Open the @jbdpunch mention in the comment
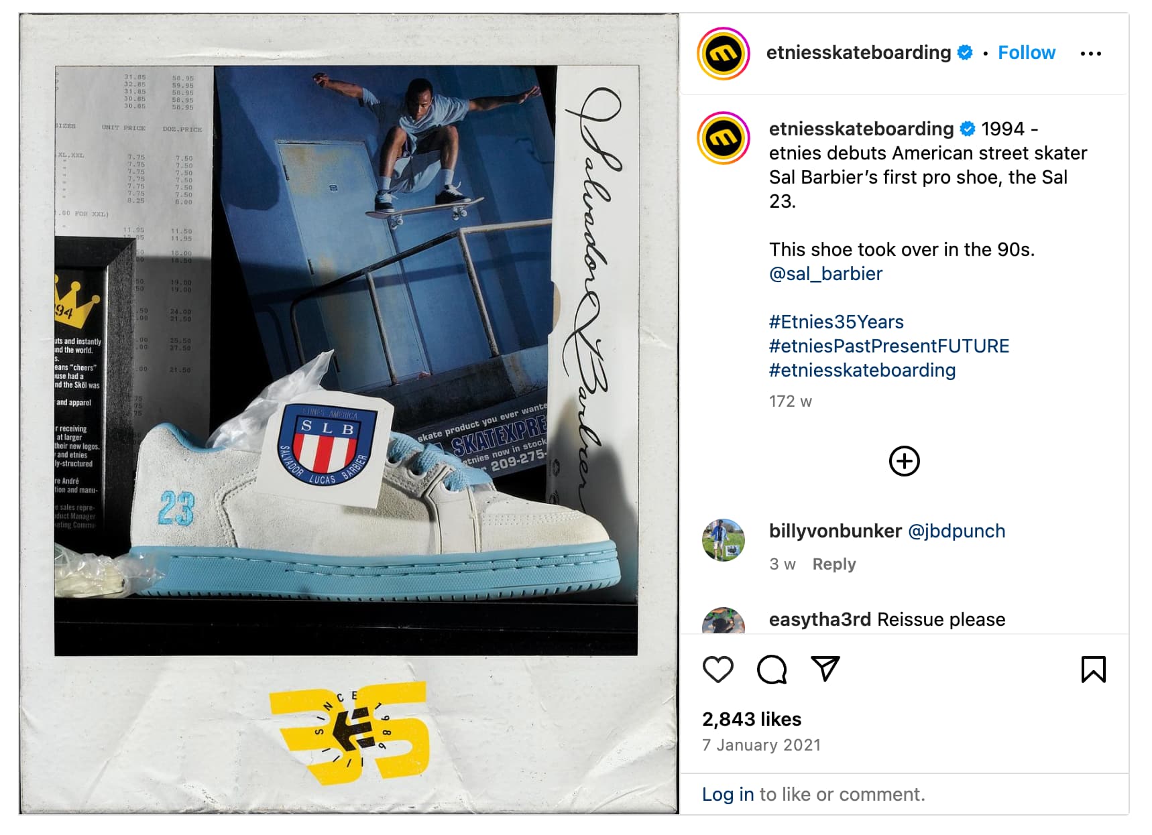The width and height of the screenshot is (1152, 835). tap(956, 531)
